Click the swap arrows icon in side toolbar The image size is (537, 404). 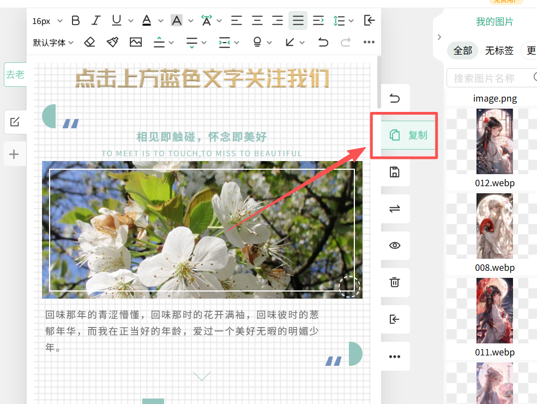[395, 209]
